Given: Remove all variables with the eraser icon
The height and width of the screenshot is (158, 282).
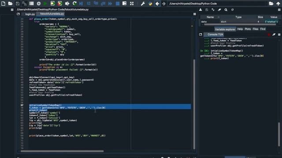Looking at the screenshot, I should [x=219, y=10].
